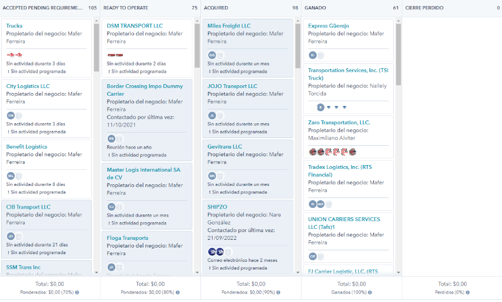Viewport: 502px width, 302px height.
Task: Click the scrollbar in the Ganado column
Action: coord(398,55)
